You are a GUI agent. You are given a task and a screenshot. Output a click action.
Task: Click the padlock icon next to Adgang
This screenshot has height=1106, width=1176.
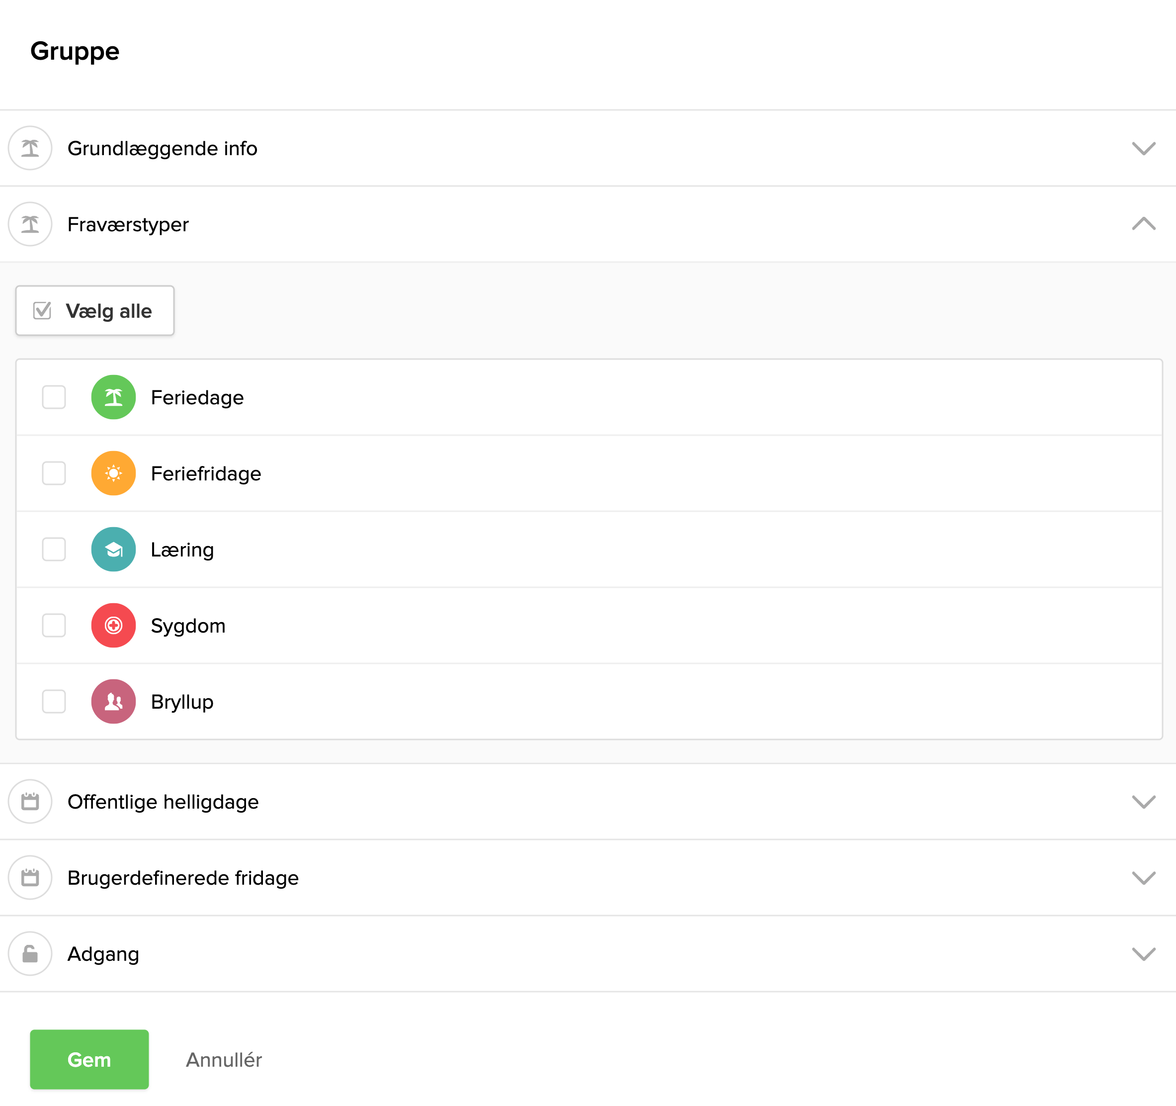tap(30, 953)
